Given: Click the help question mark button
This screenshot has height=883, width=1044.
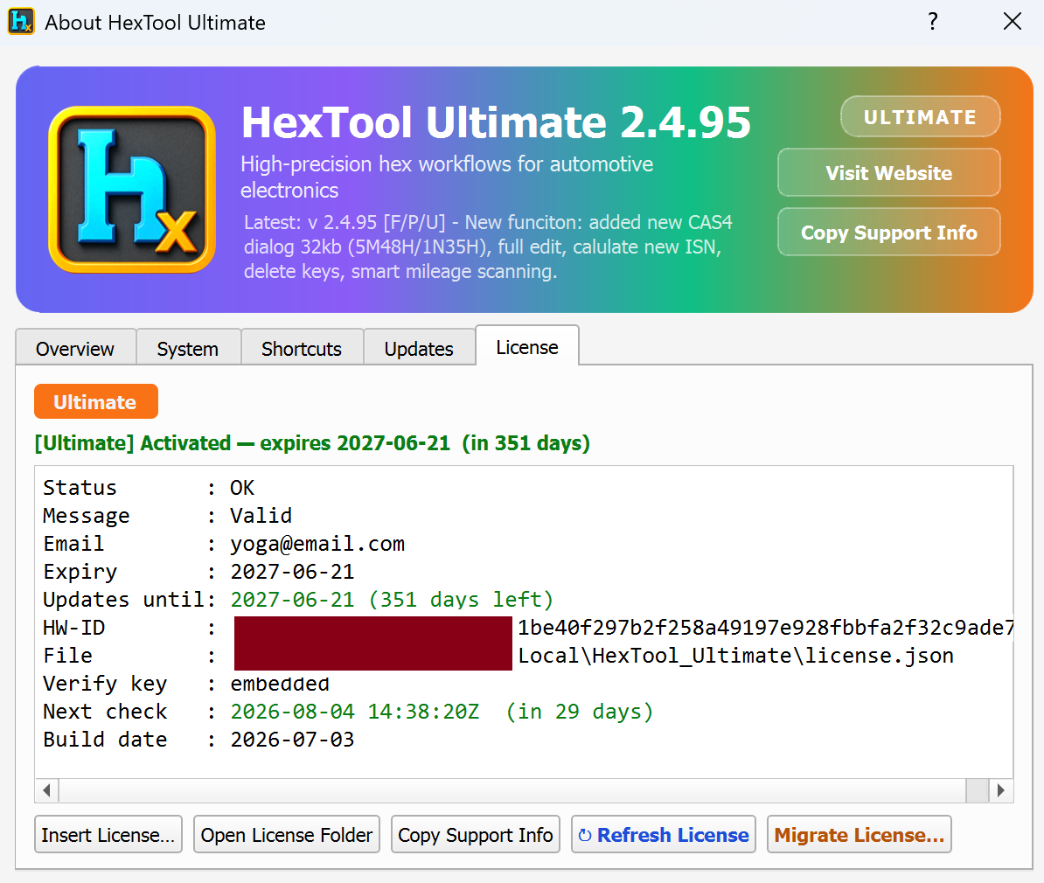Looking at the screenshot, I should click(x=933, y=21).
